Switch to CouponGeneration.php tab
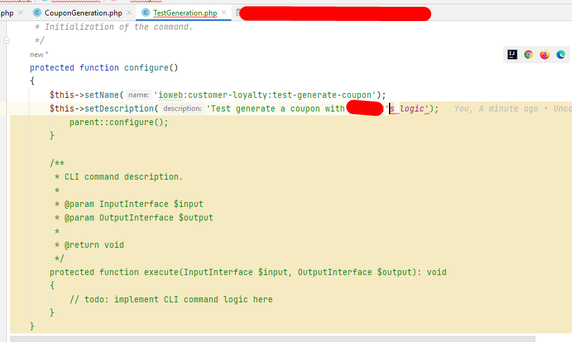Viewport: 572px width, 342px height. [x=83, y=13]
